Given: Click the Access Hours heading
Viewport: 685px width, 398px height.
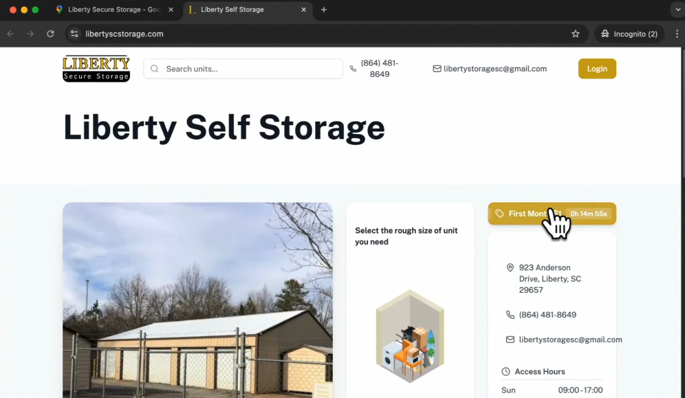Looking at the screenshot, I should 539,371.
